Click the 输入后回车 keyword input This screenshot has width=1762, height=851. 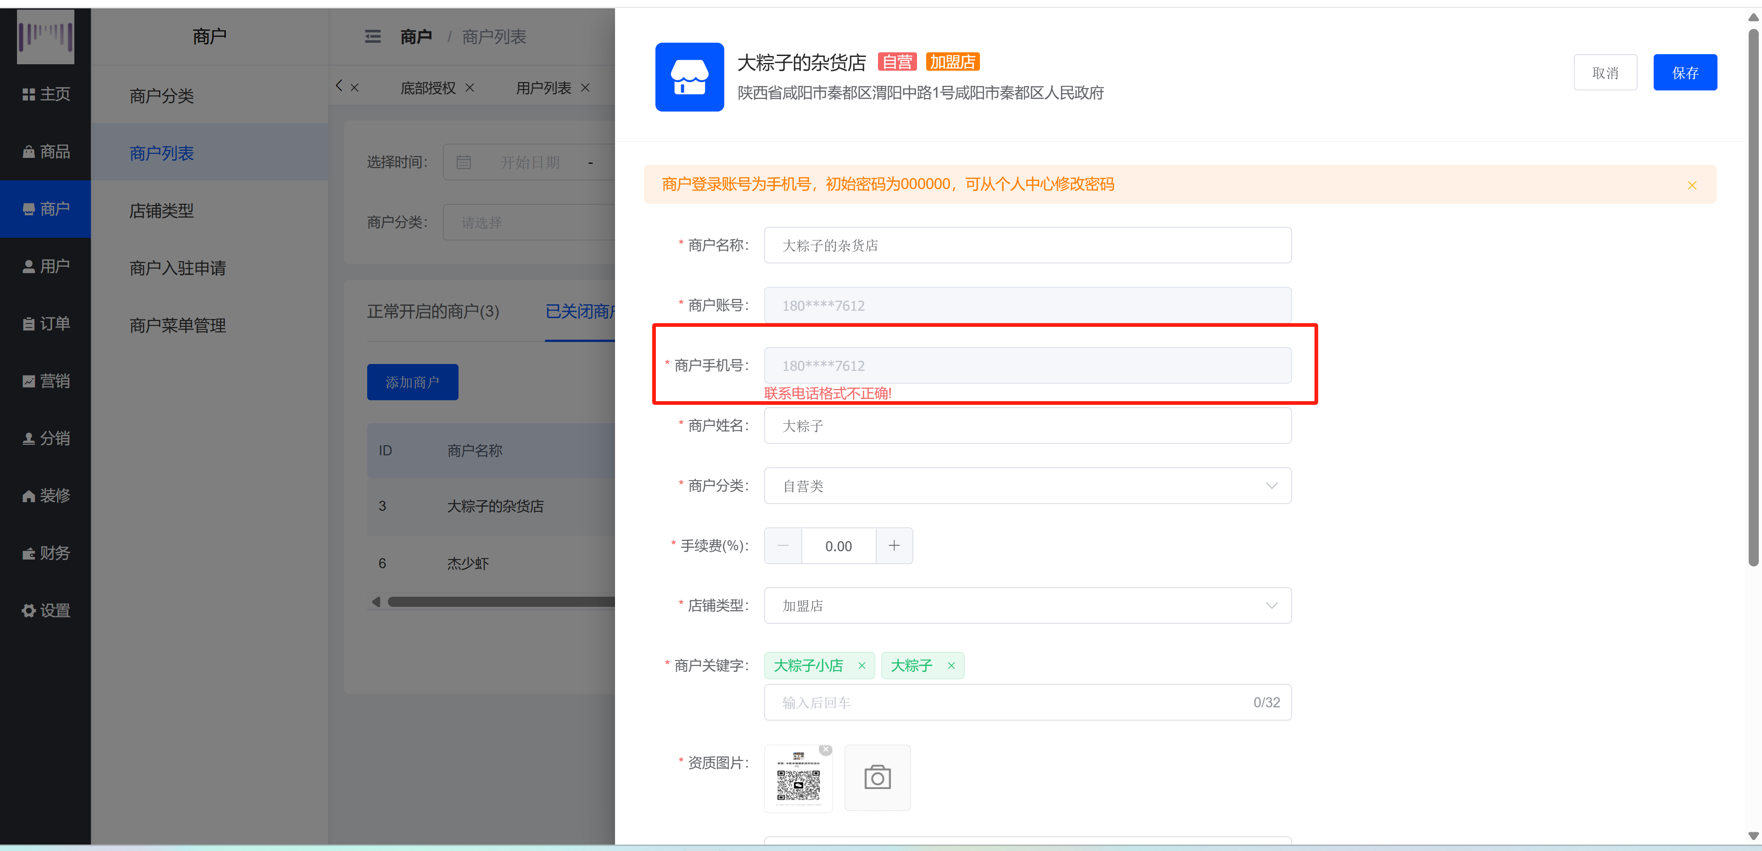(1028, 703)
